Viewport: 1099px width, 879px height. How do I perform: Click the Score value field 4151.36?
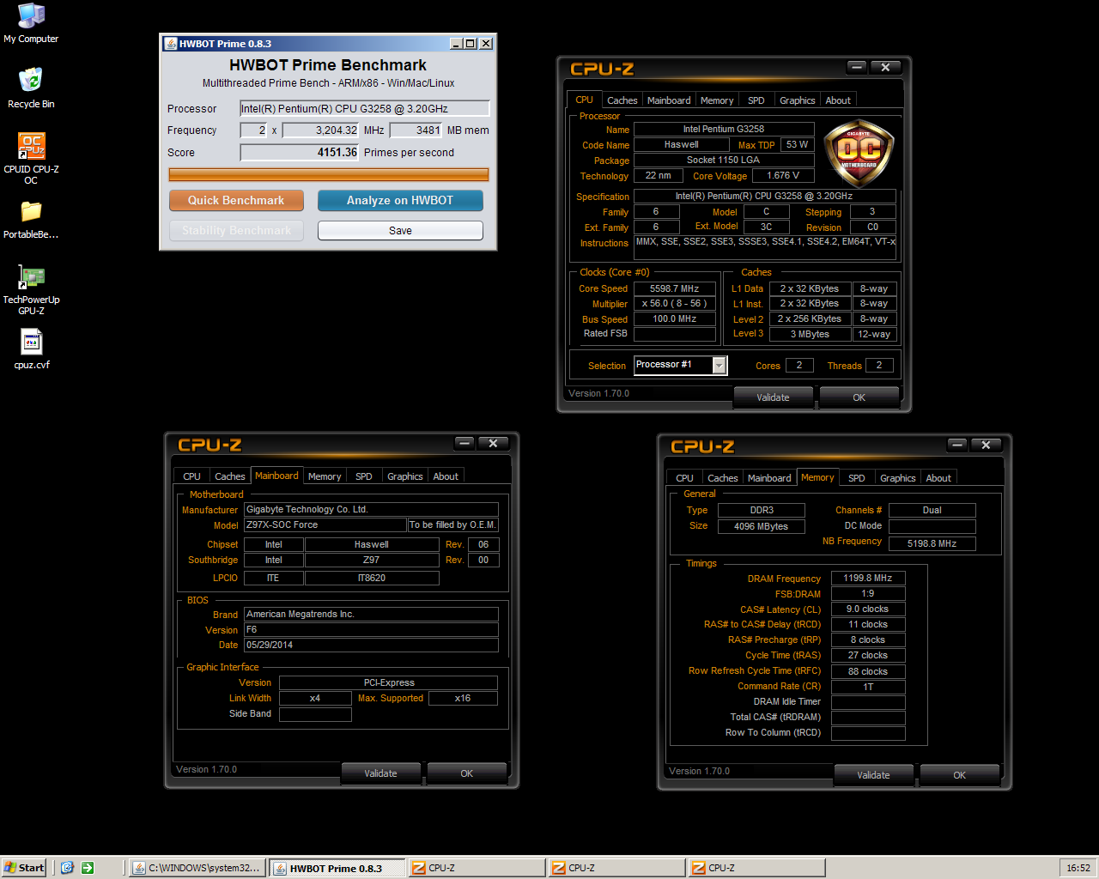click(300, 152)
